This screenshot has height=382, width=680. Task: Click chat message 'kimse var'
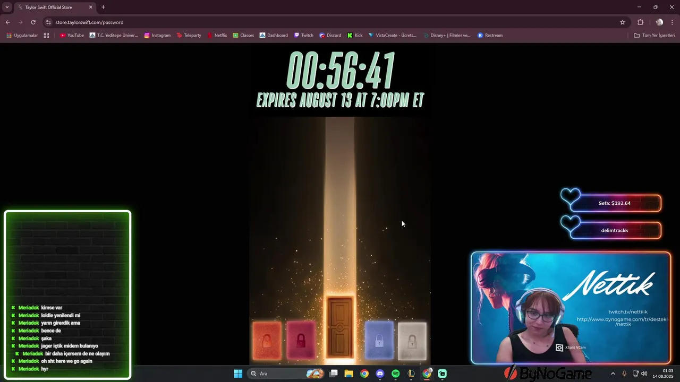click(x=52, y=308)
